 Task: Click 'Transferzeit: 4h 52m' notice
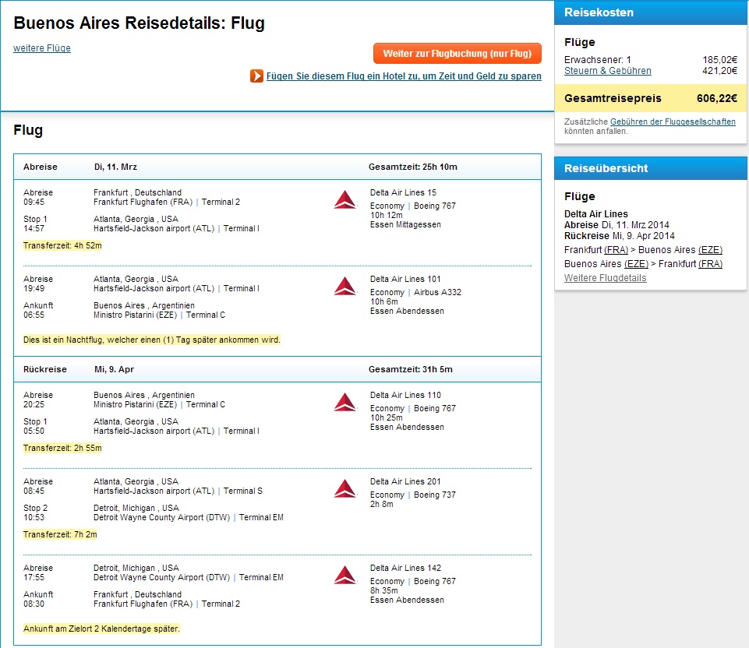click(62, 246)
